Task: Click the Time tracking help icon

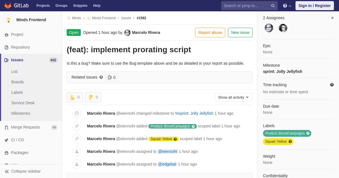Action: (x=332, y=85)
